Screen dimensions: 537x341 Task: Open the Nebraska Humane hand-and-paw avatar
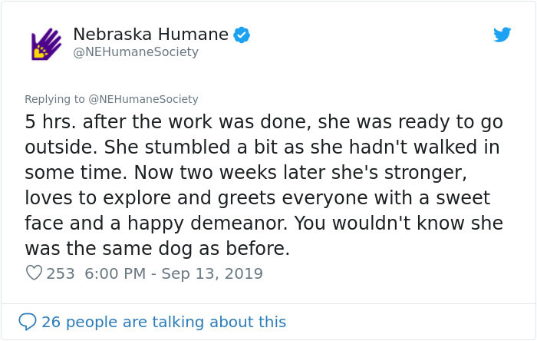click(x=45, y=44)
